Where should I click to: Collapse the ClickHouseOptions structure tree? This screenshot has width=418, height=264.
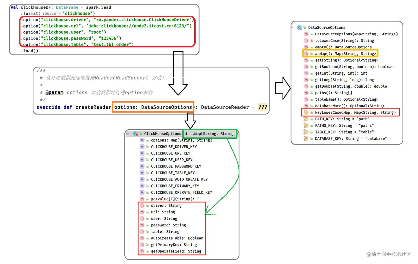click(x=127, y=134)
